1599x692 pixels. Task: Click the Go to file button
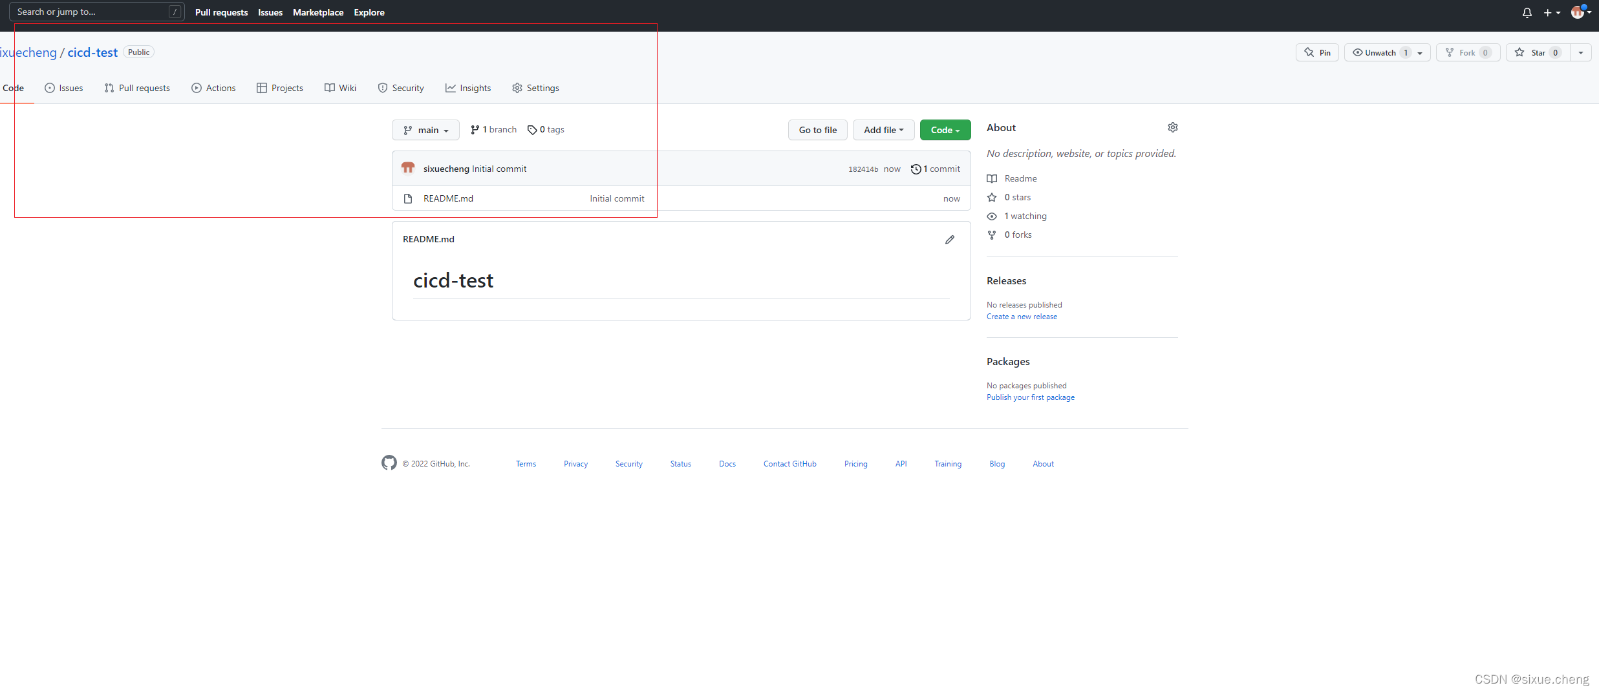coord(818,130)
